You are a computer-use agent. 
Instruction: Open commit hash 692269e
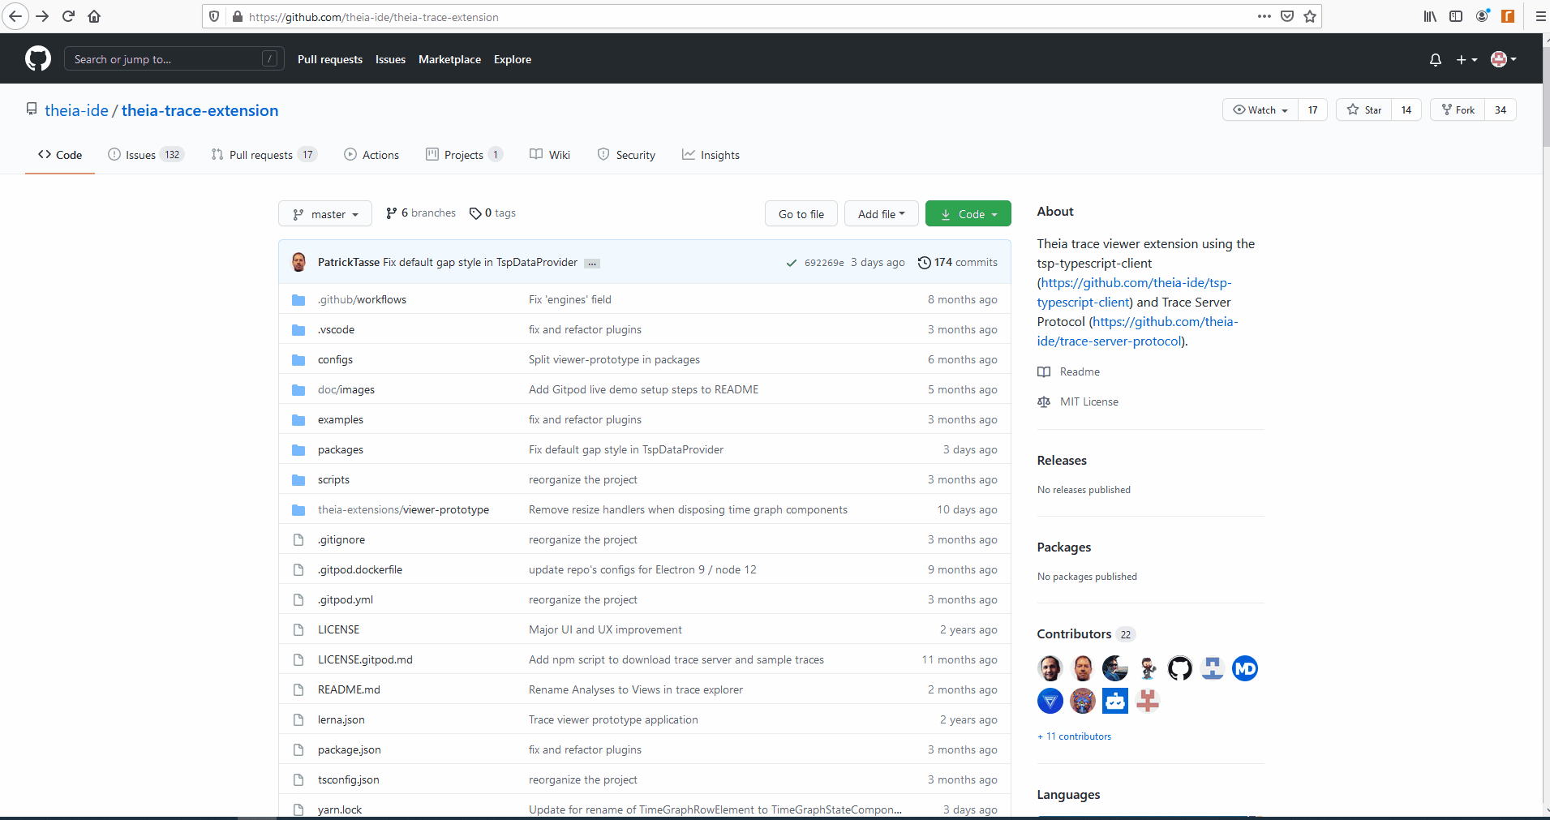(x=824, y=263)
